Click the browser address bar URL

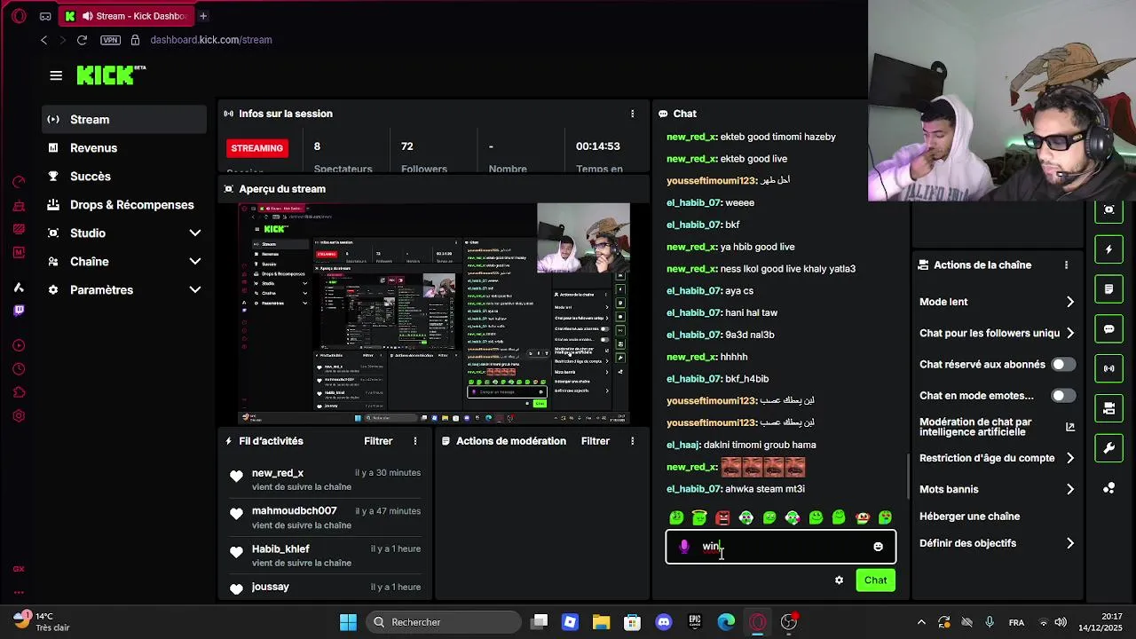211,40
